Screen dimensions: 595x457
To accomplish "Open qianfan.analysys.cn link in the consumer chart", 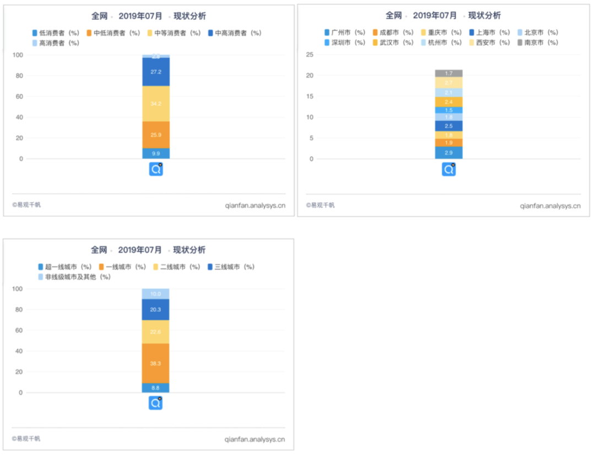I will click(x=255, y=205).
